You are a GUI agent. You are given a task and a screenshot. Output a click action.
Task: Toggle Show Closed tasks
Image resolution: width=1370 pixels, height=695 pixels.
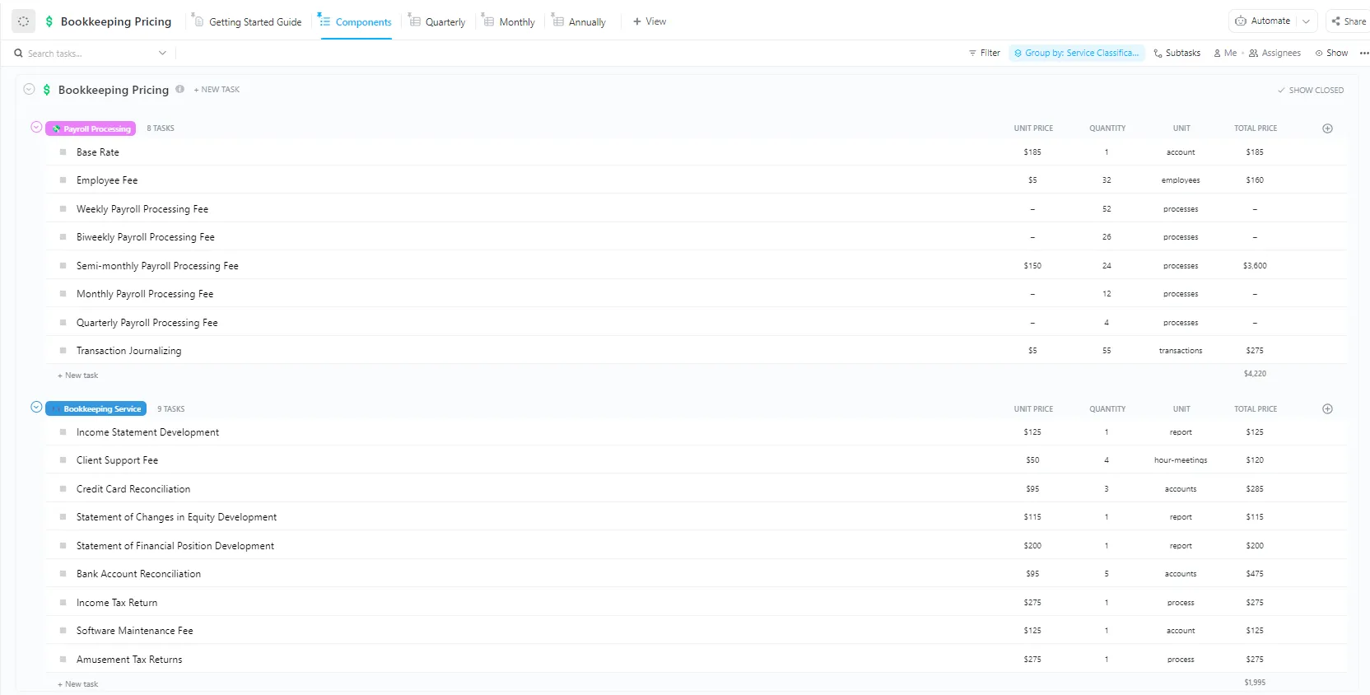1310,90
